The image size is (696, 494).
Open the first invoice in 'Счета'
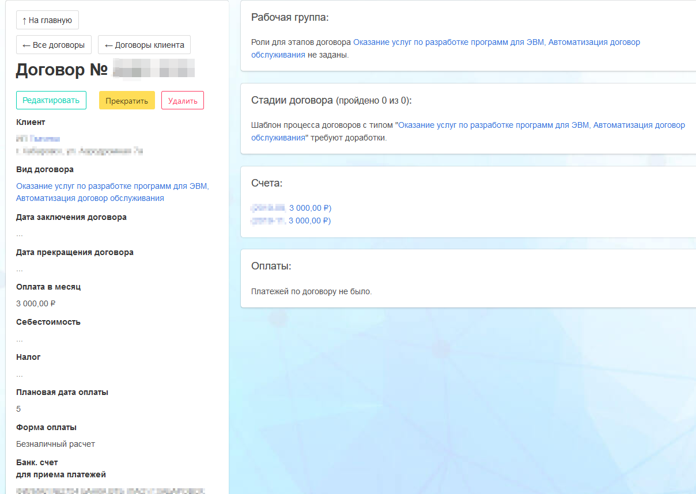pyautogui.click(x=292, y=208)
